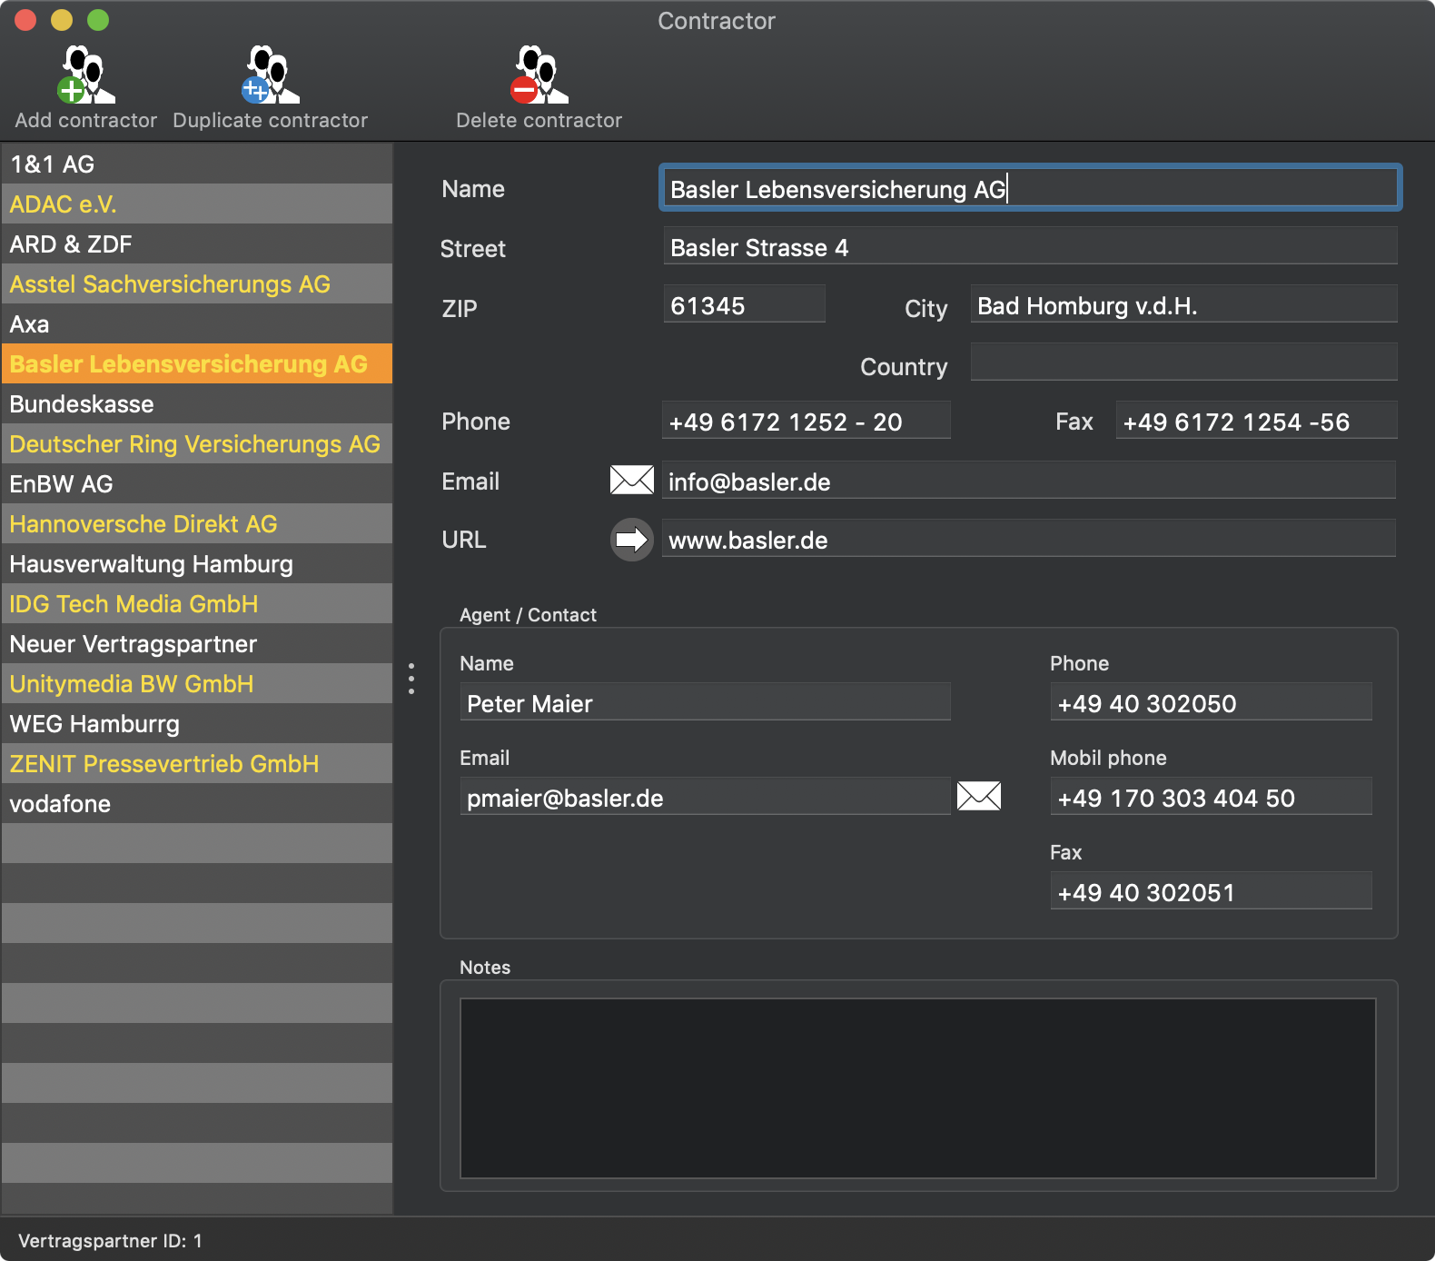Click agent Name field Peter Maier
The image size is (1435, 1261).
pos(705,702)
